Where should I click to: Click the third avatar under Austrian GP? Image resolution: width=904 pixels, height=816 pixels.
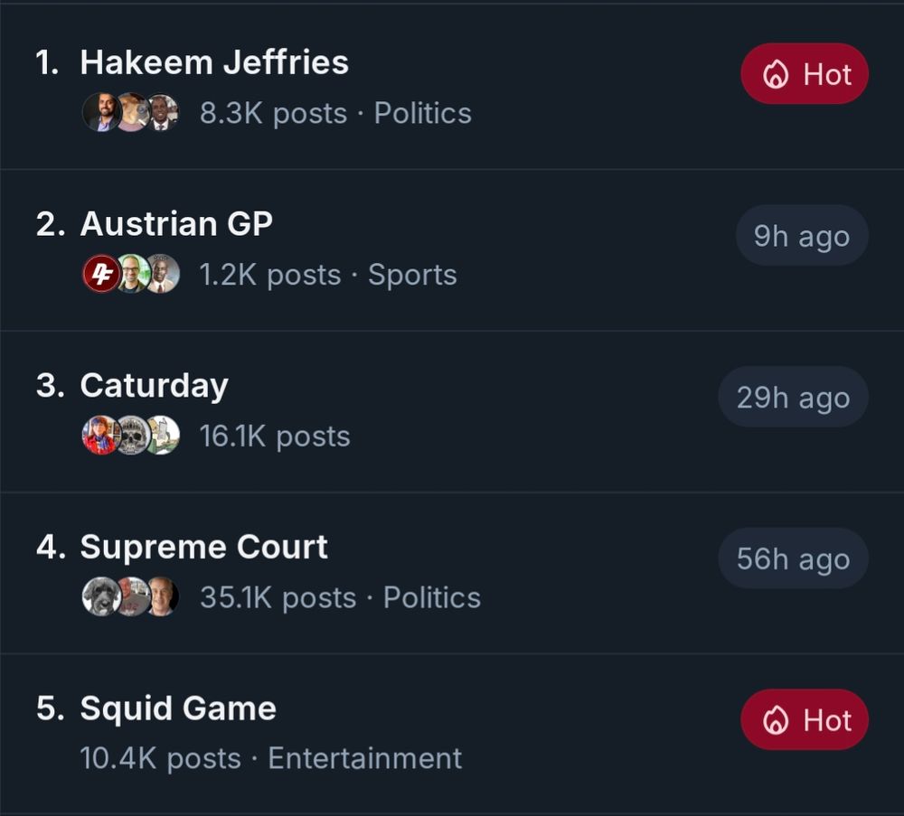coord(162,273)
